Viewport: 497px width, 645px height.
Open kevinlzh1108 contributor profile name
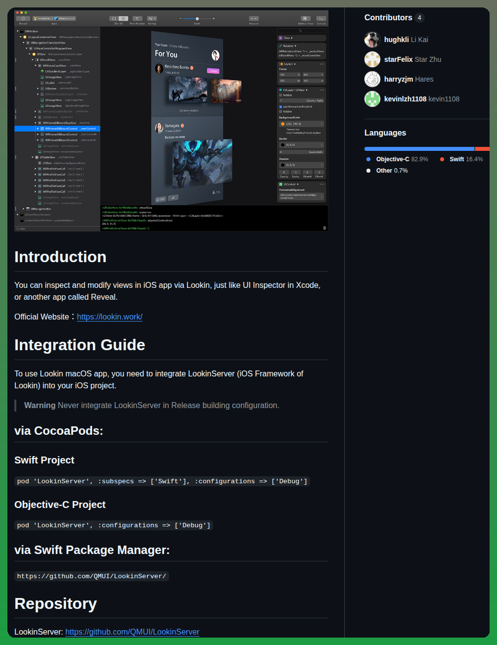422,99
